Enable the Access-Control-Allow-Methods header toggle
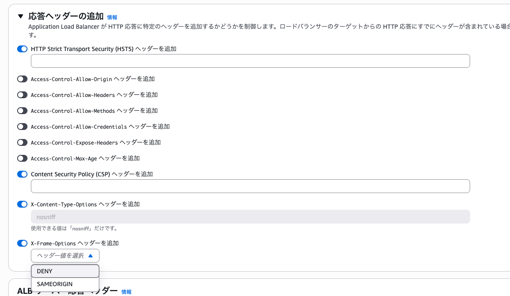 [22, 111]
